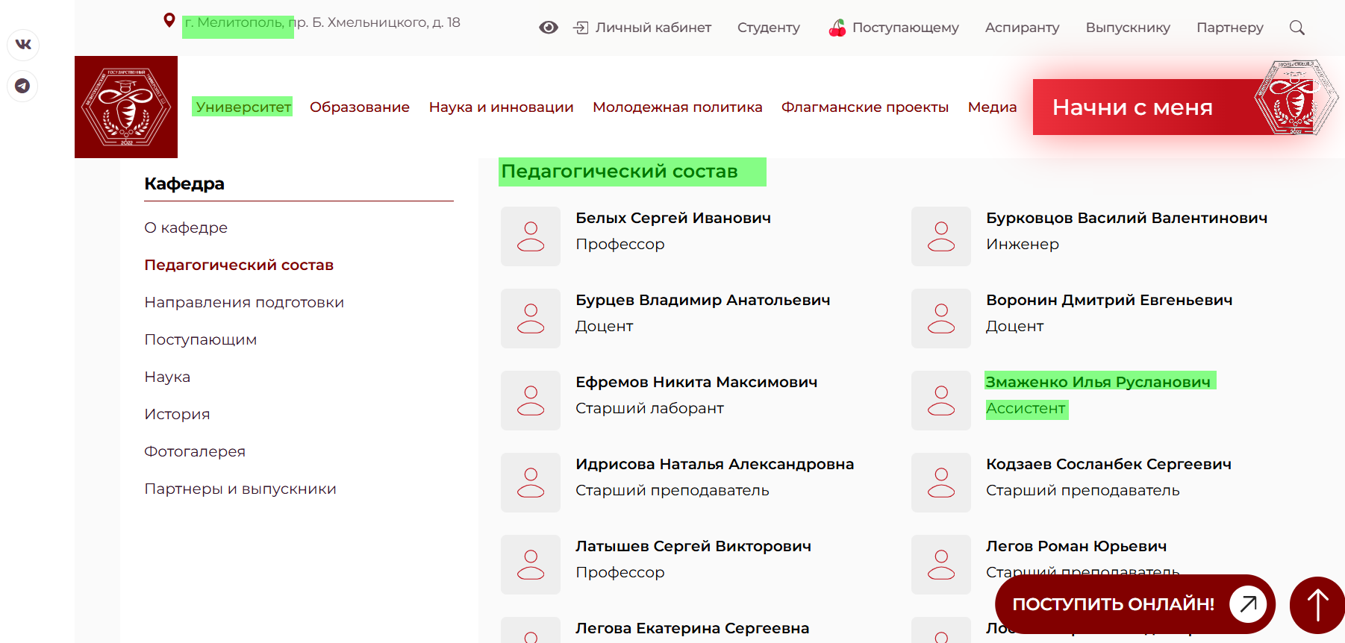Image resolution: width=1345 pixels, height=643 pixels.
Task: Expand the Флагманские проекты main menu
Action: 864,107
